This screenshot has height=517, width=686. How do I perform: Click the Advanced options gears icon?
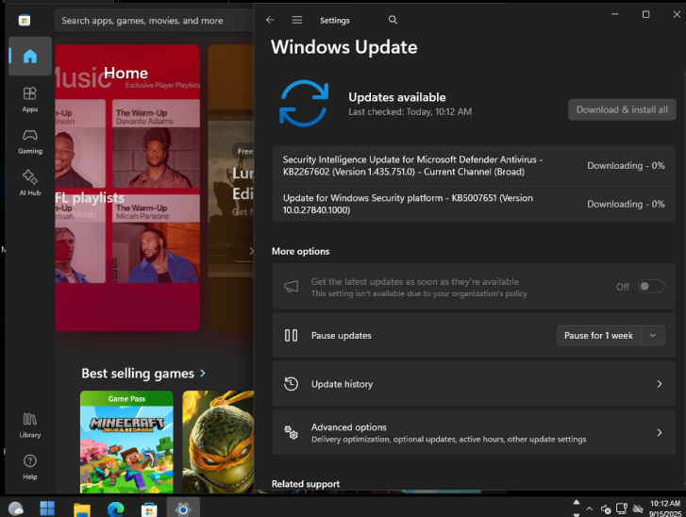point(291,432)
